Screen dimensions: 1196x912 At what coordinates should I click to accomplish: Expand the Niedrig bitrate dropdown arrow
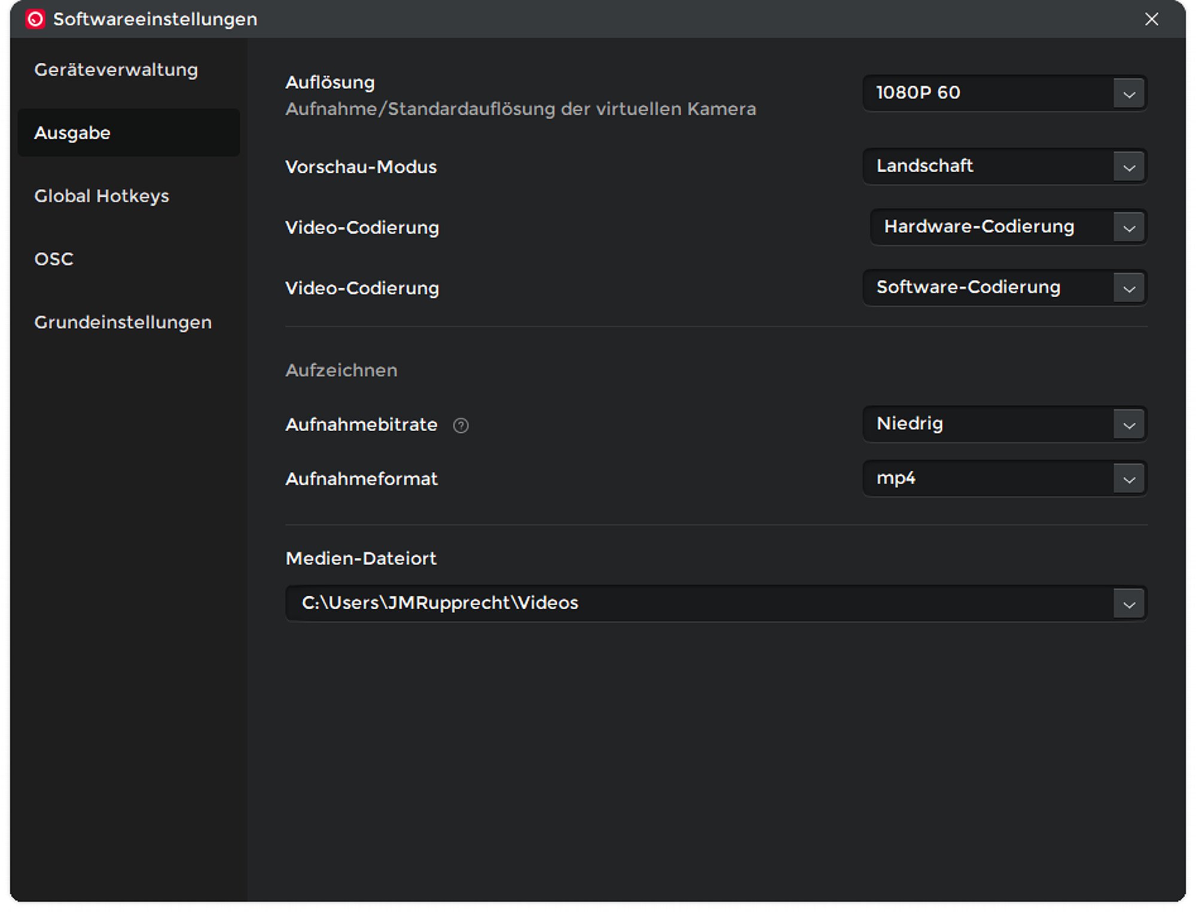coord(1128,425)
